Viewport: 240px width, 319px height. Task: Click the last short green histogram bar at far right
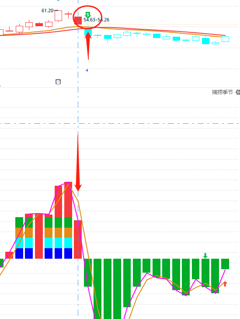point(225,264)
